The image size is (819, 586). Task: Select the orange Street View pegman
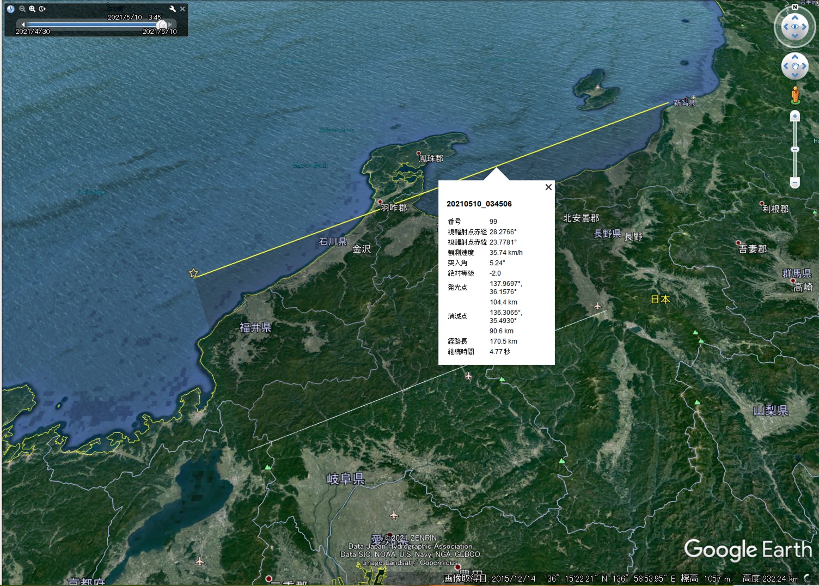point(795,95)
